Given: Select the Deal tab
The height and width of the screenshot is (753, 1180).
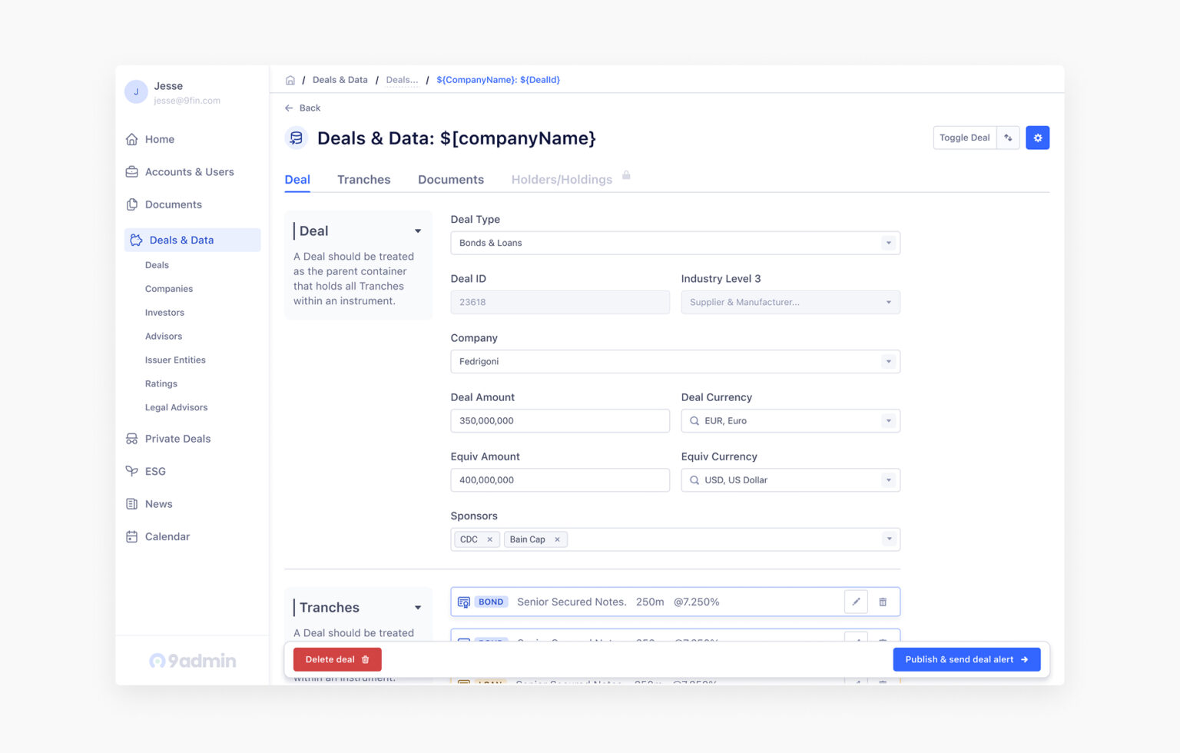Looking at the screenshot, I should pyautogui.click(x=297, y=180).
